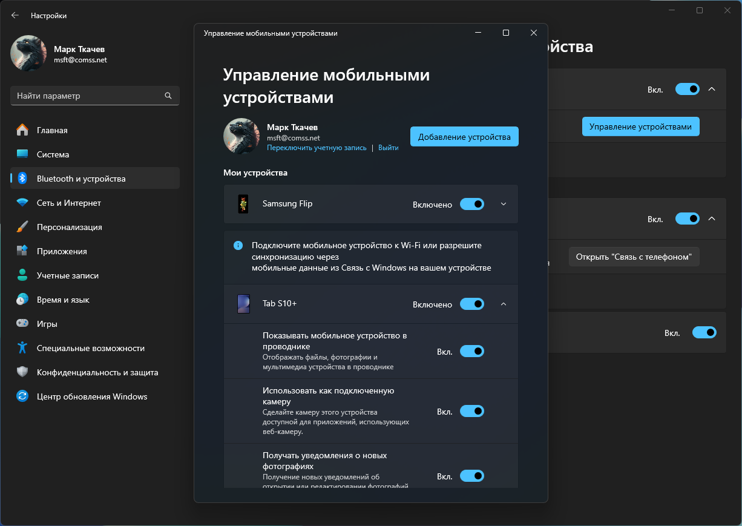742x526 pixels.
Task: Click the search magnifier icon in Найти параметр
Action: (x=168, y=96)
